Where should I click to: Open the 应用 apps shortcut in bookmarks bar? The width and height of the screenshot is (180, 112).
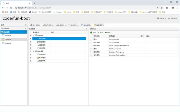5,12
